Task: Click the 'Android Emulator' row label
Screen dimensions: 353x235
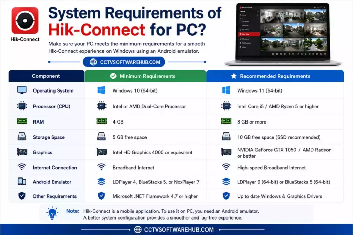Action: pyautogui.click(x=52, y=182)
